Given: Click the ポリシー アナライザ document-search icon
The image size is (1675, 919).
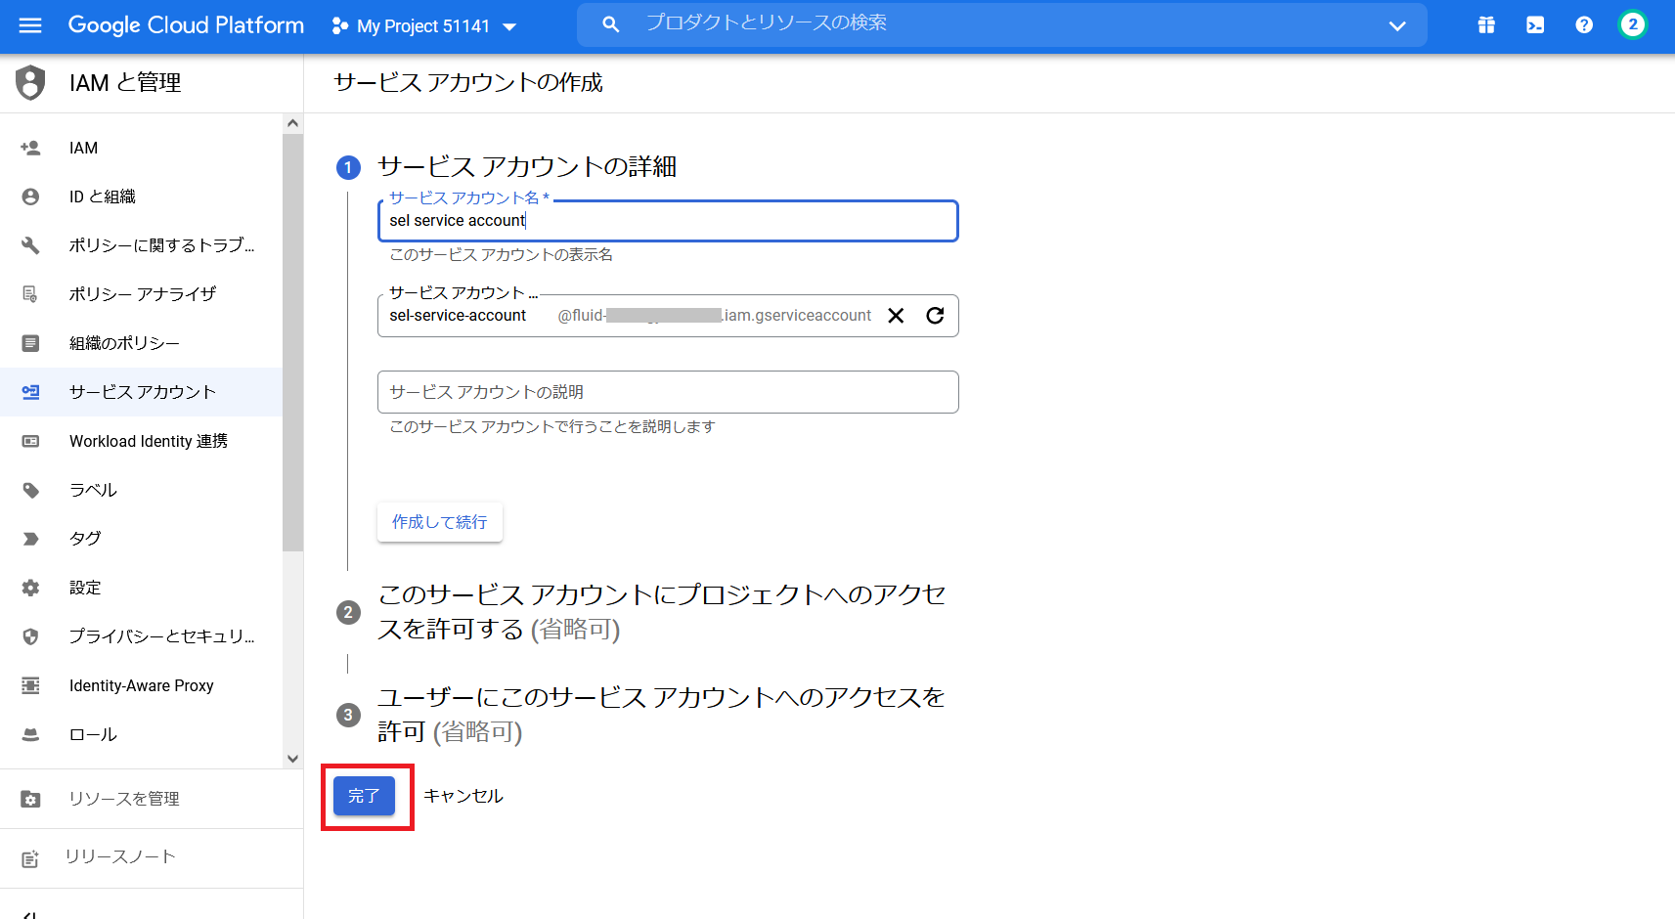Looking at the screenshot, I should (x=30, y=294).
